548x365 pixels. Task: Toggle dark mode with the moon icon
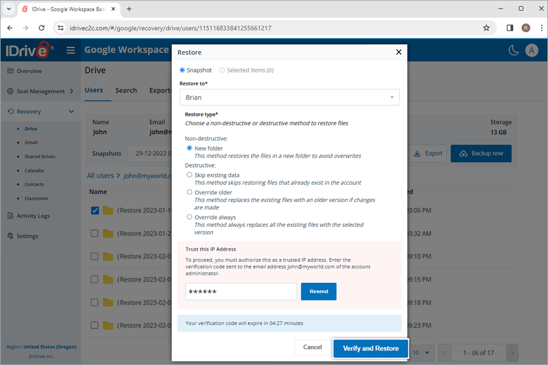[514, 50]
